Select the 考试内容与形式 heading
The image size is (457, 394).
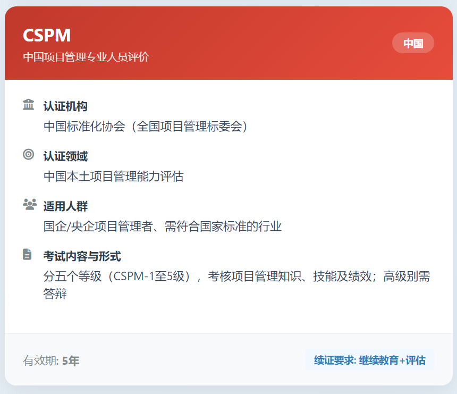coord(82,256)
